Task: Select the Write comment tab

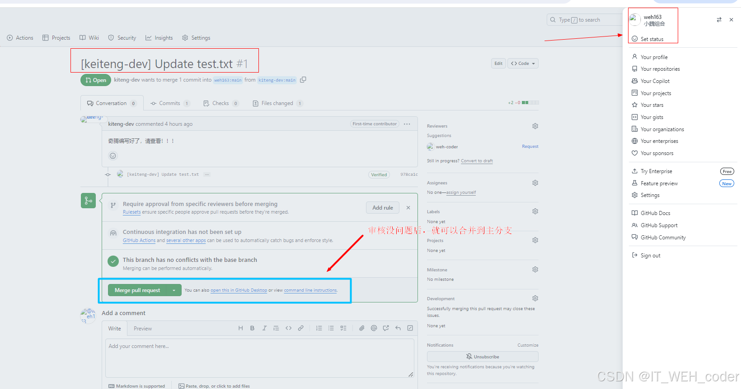Action: [x=115, y=329]
